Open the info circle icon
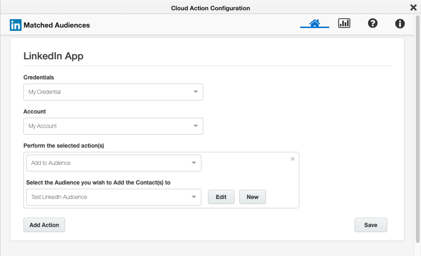This screenshot has width=421, height=256. click(400, 23)
